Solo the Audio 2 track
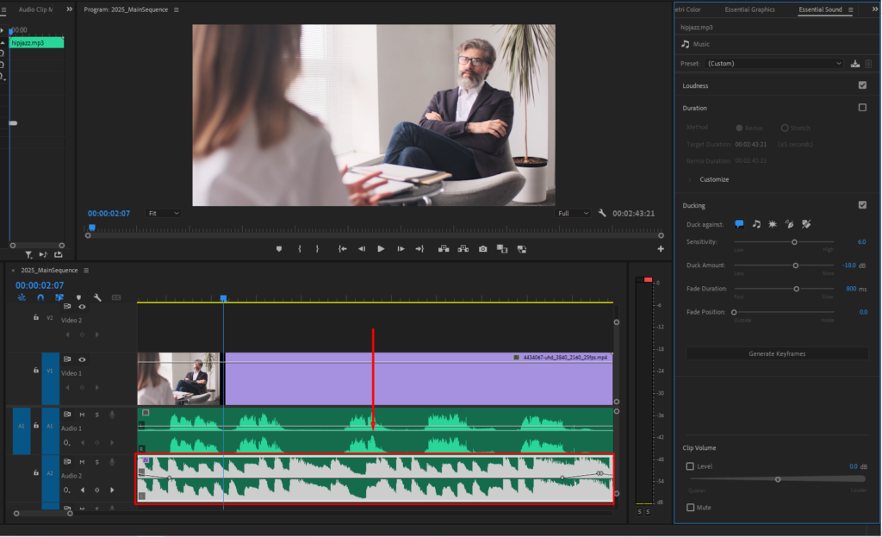This screenshot has height=537, width=882. click(x=96, y=462)
